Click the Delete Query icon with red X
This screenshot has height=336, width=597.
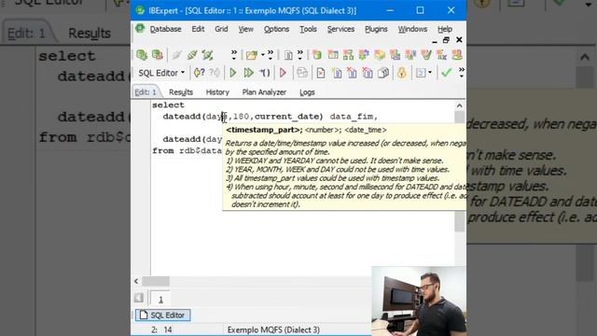click(352, 73)
